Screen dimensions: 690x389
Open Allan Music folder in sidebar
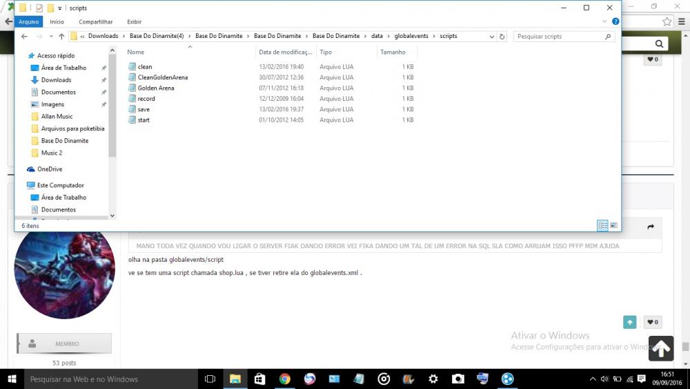click(x=57, y=116)
